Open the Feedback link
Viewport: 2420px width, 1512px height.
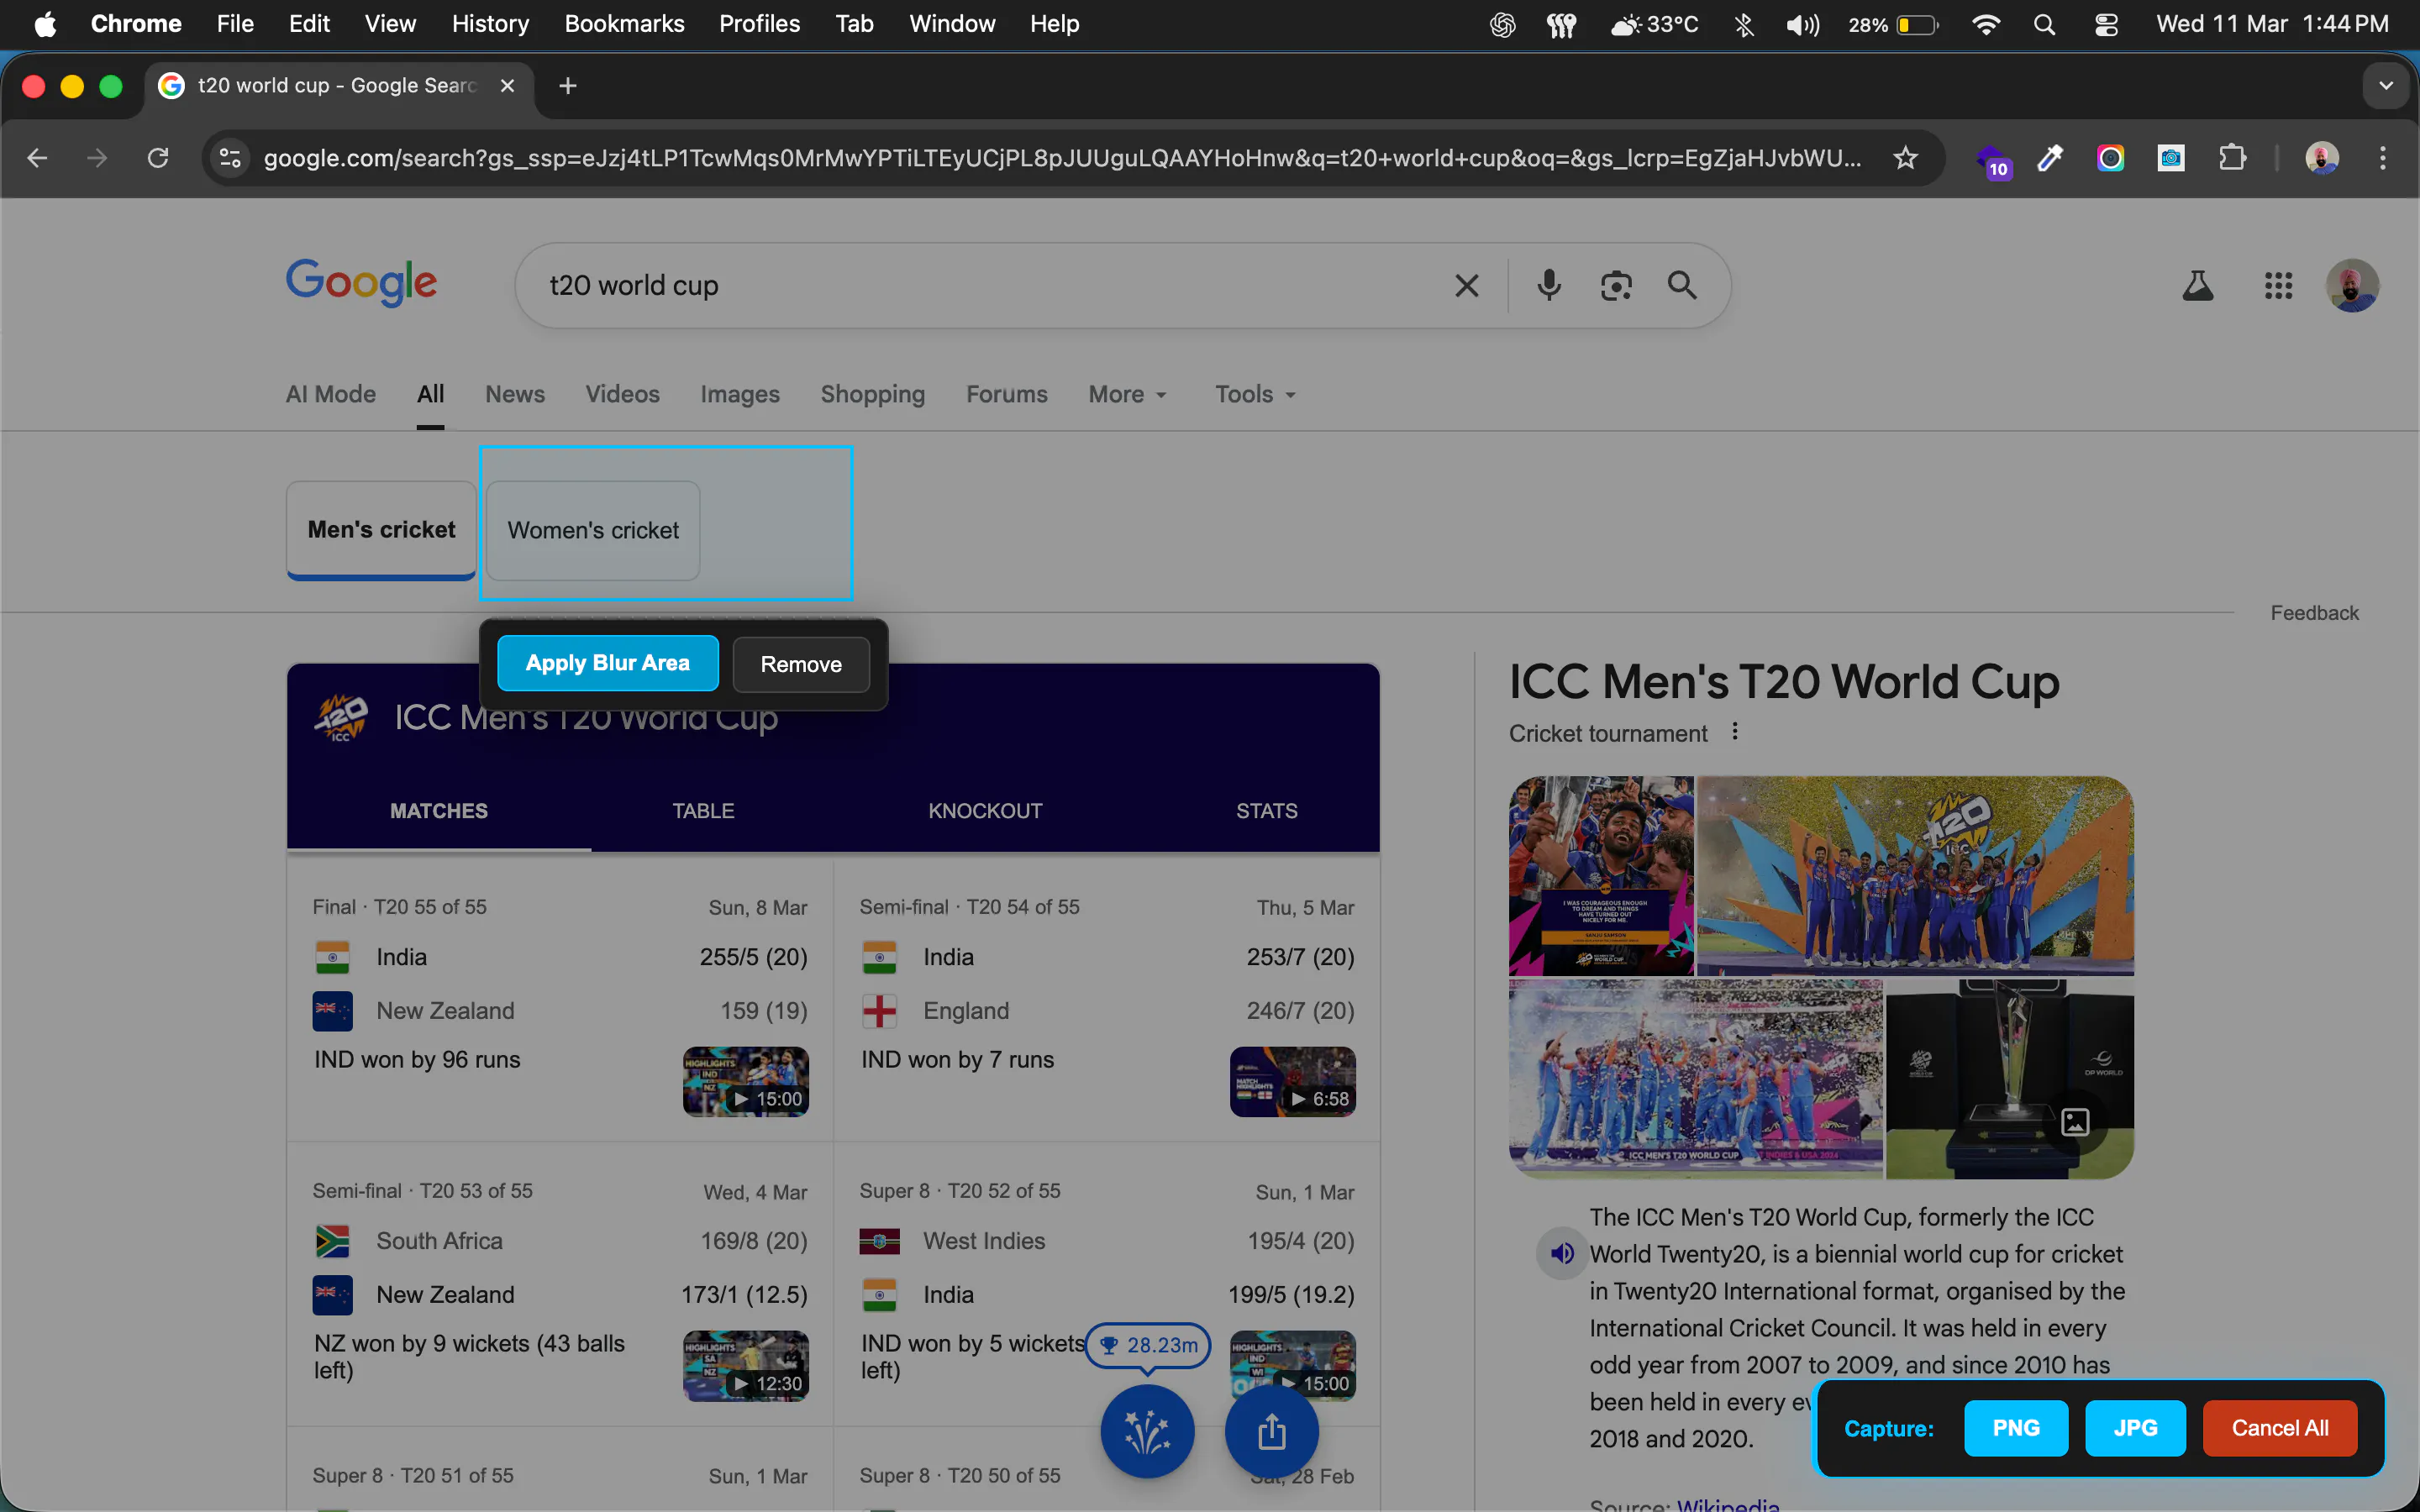tap(2314, 613)
